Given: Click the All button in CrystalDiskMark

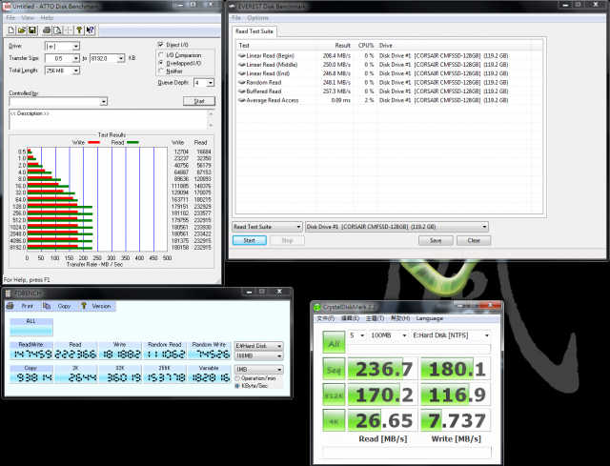Looking at the screenshot, I should pos(334,343).
